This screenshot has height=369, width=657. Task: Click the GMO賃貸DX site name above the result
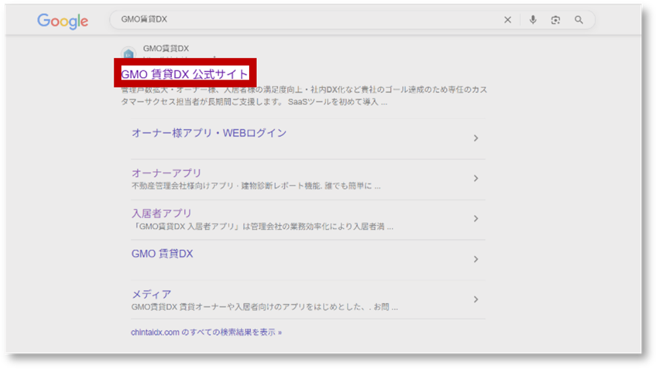pos(166,49)
